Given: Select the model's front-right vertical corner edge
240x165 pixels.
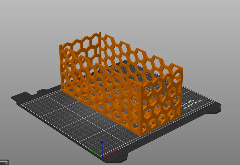Looking at the screenshot, I should click(142, 110).
